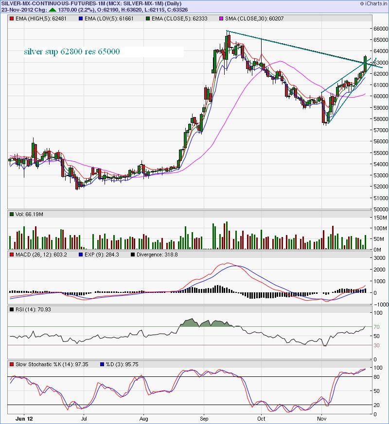The image size is (389, 424).
Task: Select the red Slow Stochastic %K icon
Action: 12,363
